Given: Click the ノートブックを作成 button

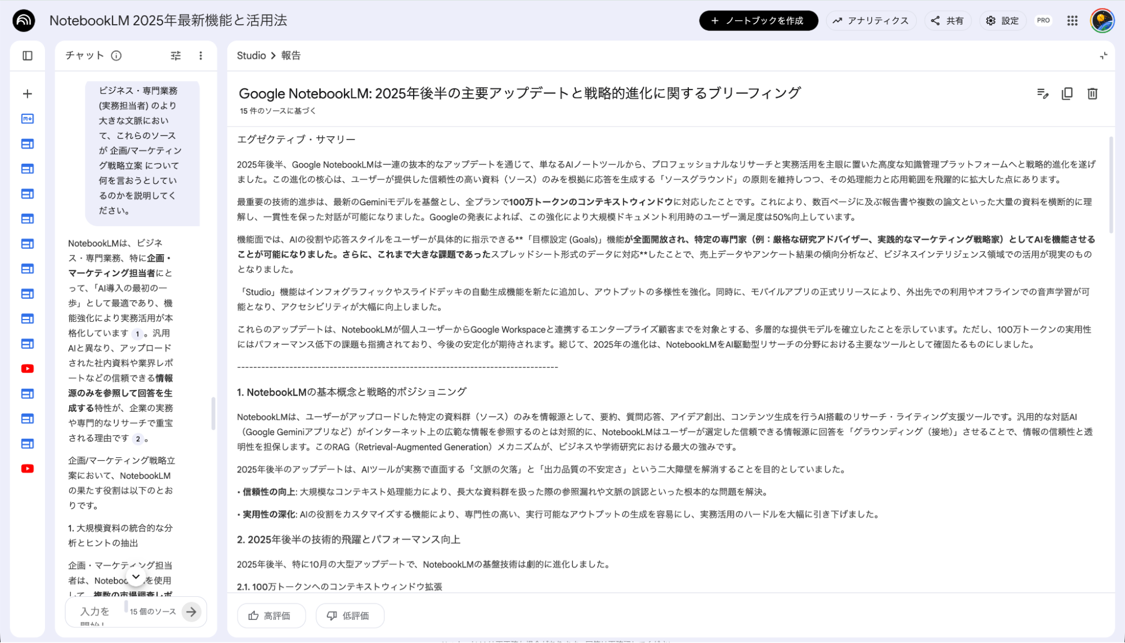Looking at the screenshot, I should click(x=758, y=20).
